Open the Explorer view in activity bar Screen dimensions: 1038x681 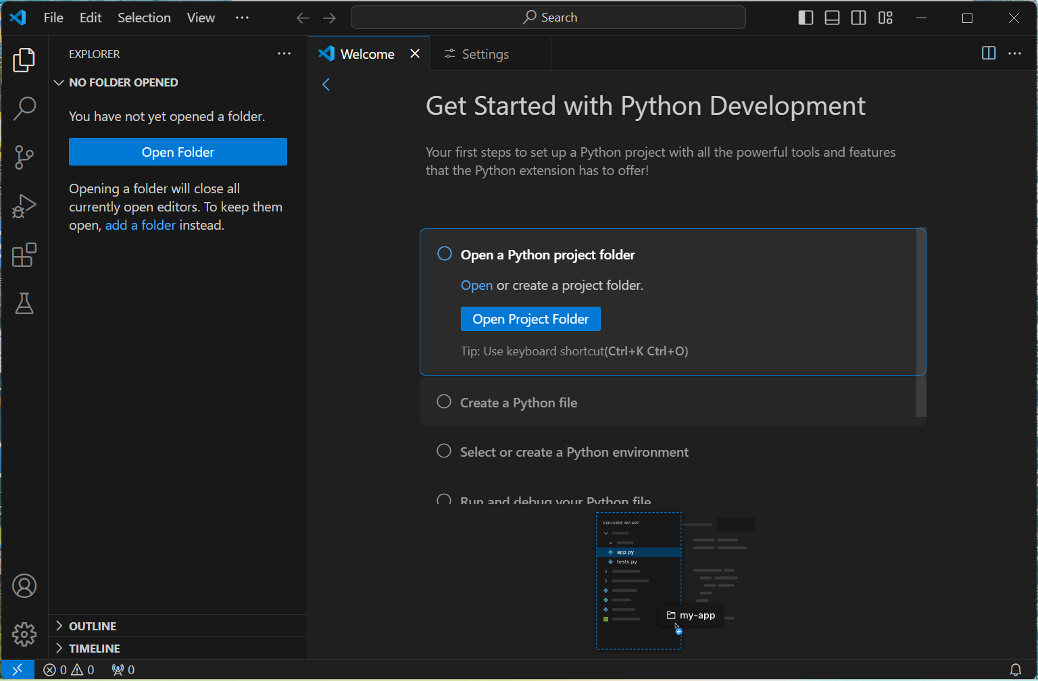(24, 60)
